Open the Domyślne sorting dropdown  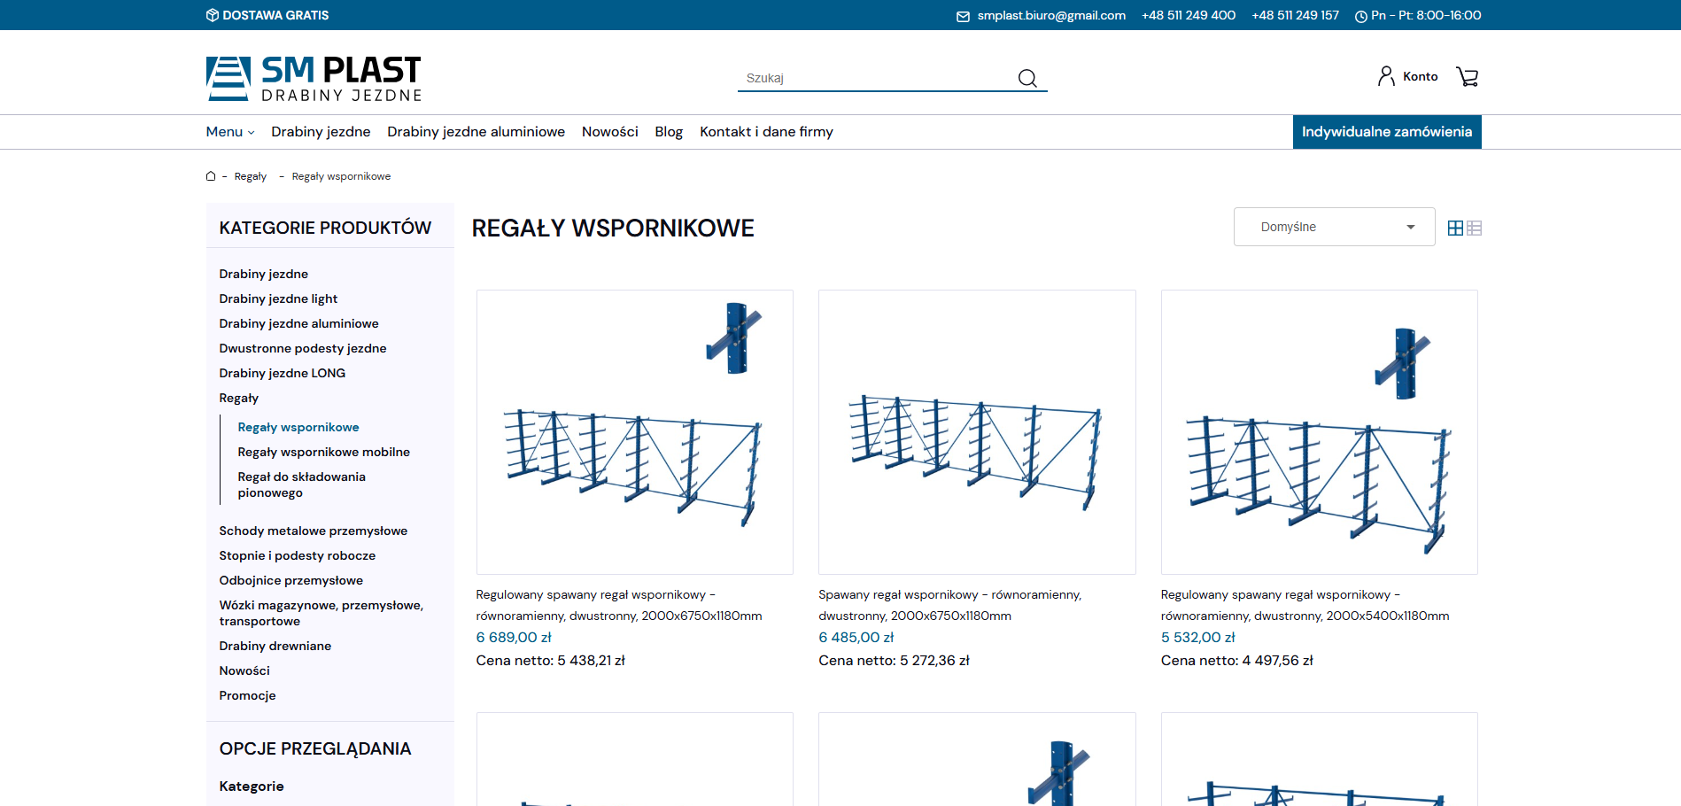(1333, 227)
